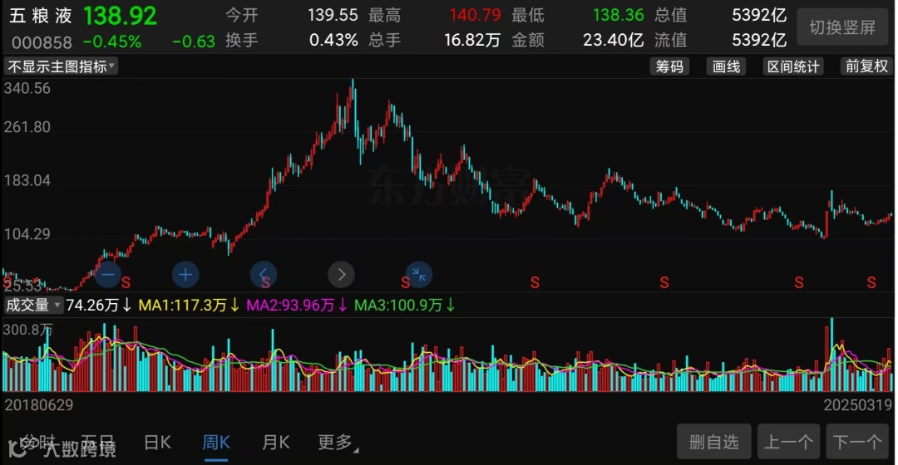Screen dimensions: 898x465
Task: Click the stock name 五粮液
Action: coord(40,16)
